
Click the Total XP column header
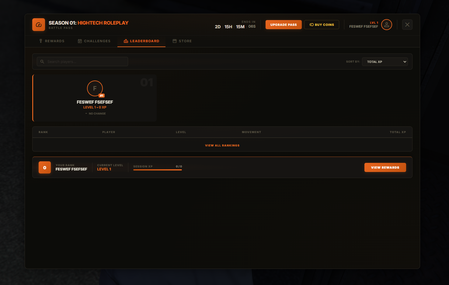click(x=398, y=132)
